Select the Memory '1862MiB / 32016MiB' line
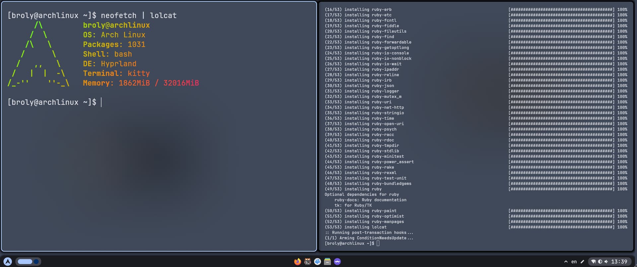 click(x=141, y=83)
